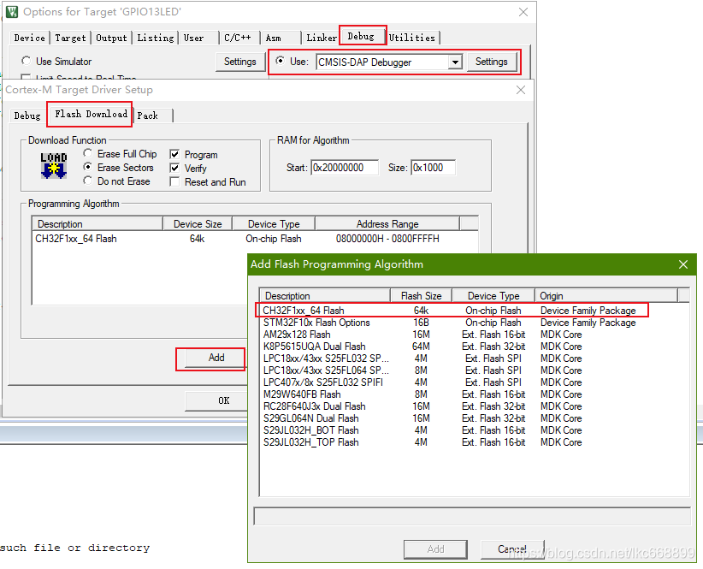Image resolution: width=703 pixels, height=569 pixels.
Task: Click Add in Add Flash Algorithm dialog
Action: 435,548
